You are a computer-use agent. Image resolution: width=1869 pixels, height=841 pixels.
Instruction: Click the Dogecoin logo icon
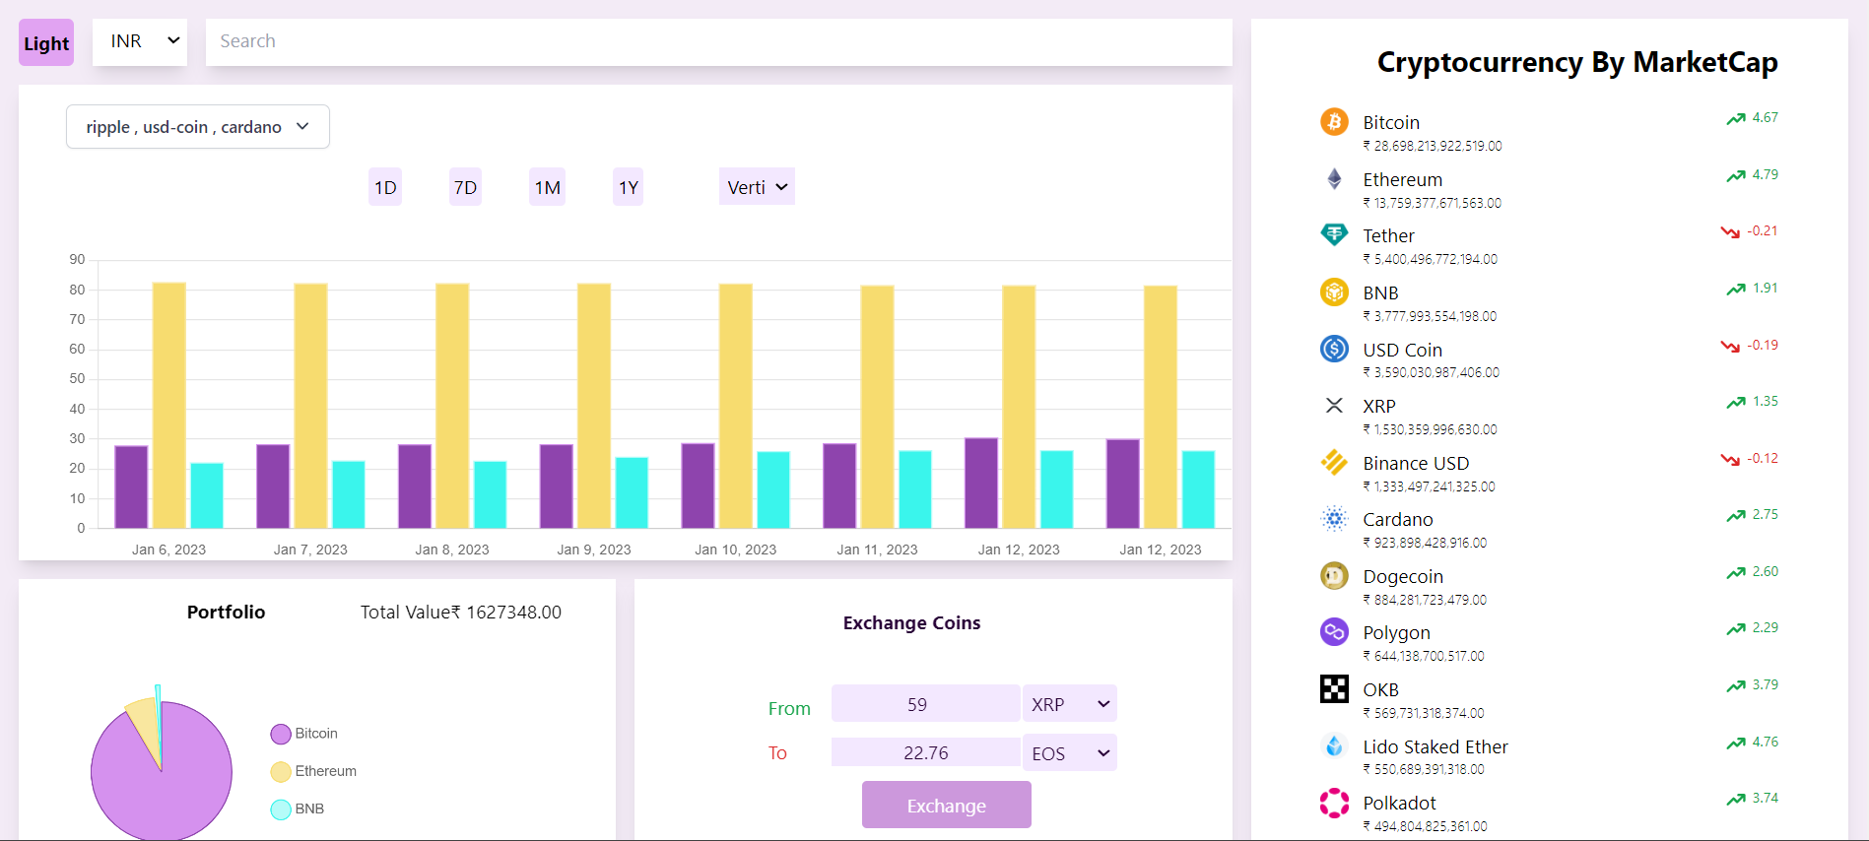click(1334, 575)
